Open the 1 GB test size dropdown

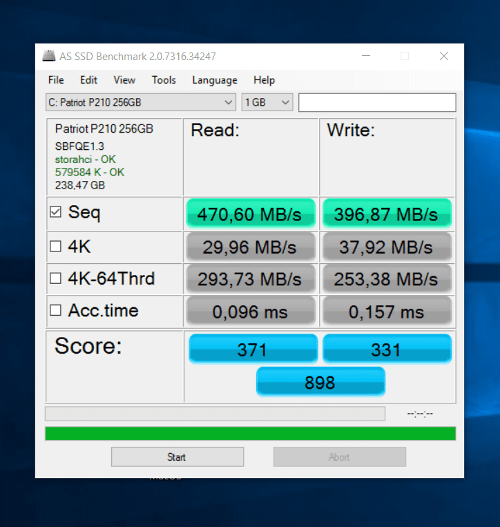point(267,102)
